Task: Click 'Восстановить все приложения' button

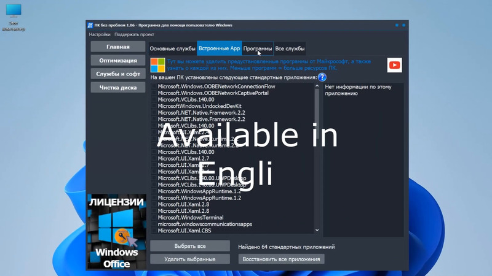Action: [x=281, y=259]
